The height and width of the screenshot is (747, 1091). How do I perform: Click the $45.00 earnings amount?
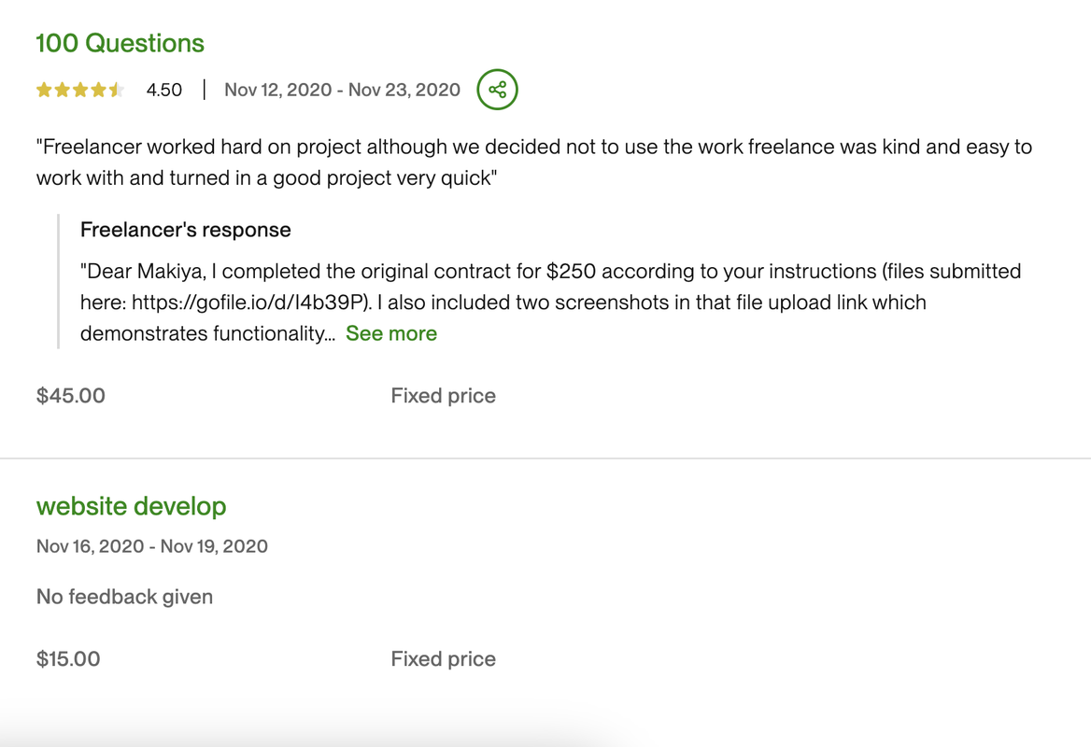[71, 396]
